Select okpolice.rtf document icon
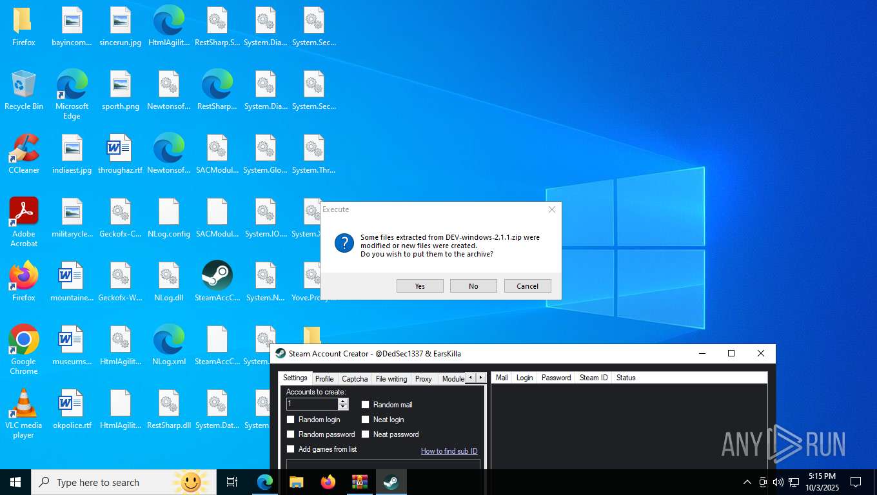This screenshot has height=495, width=877. point(72,410)
